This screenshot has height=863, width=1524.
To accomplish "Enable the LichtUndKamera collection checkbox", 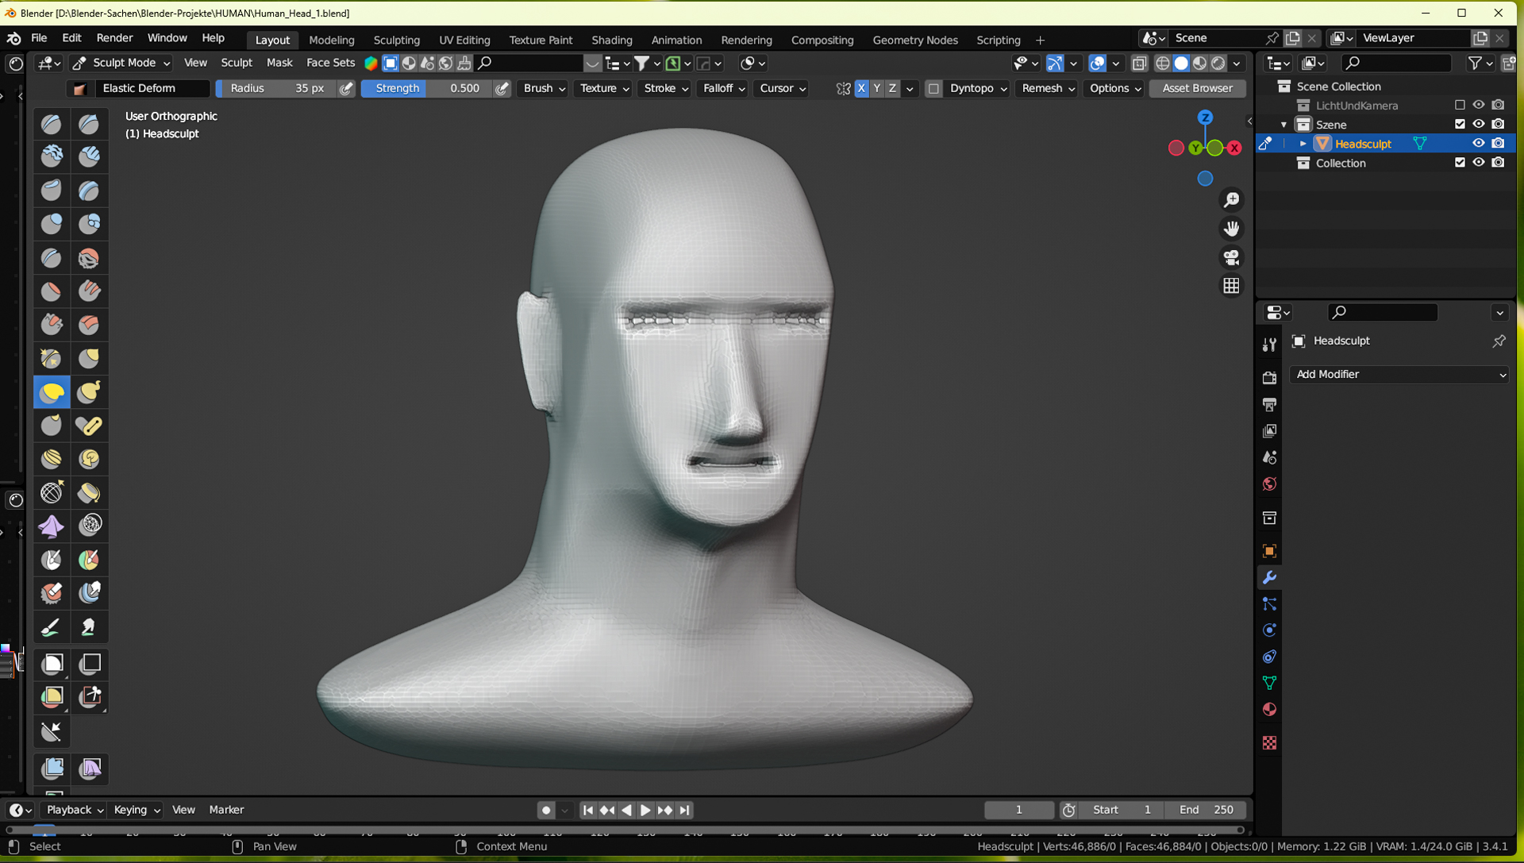I will [x=1460, y=105].
